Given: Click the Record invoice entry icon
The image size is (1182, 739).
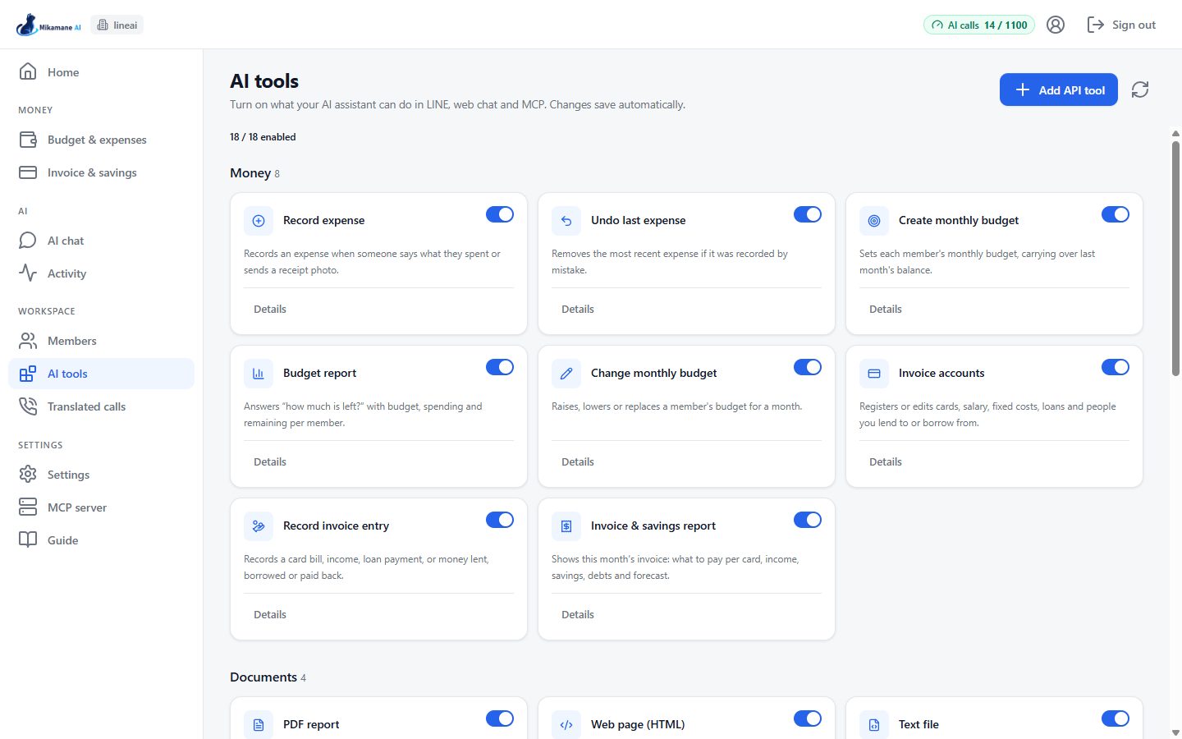Looking at the screenshot, I should (x=259, y=526).
